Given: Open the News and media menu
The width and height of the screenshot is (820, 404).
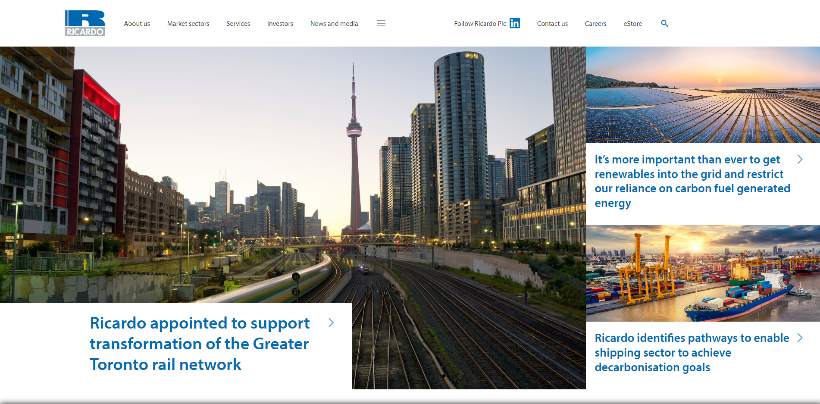Looking at the screenshot, I should [x=334, y=24].
